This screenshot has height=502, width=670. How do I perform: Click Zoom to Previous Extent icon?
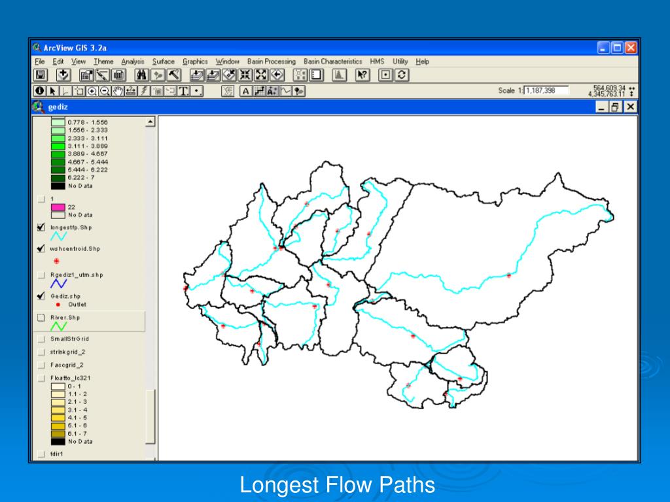277,75
